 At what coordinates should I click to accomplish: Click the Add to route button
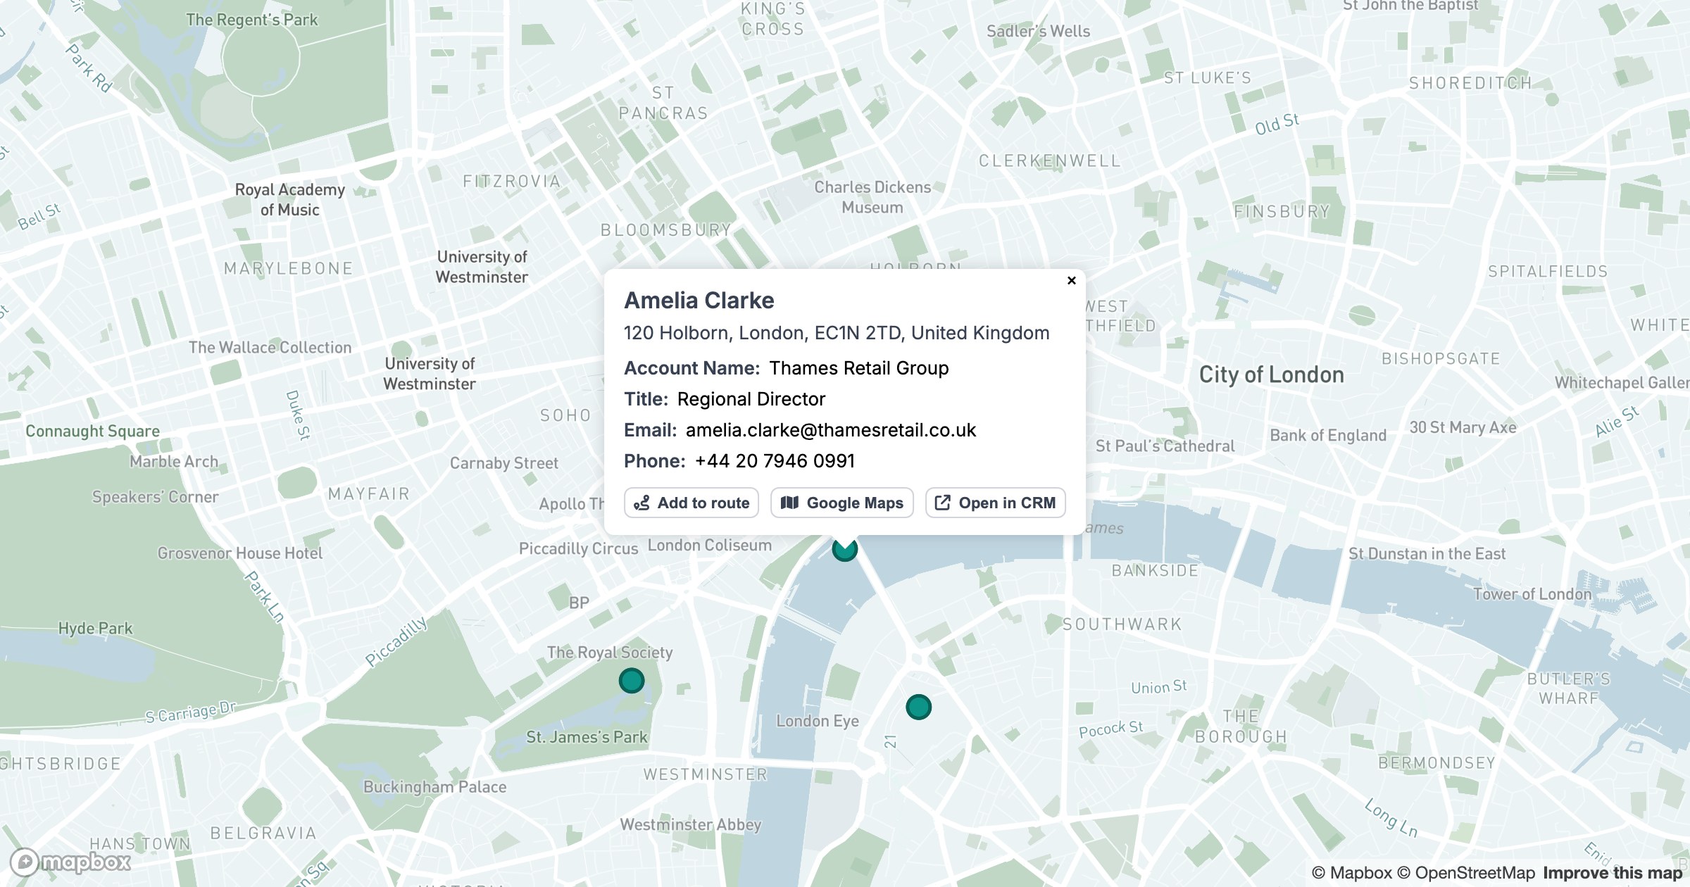[691, 503]
